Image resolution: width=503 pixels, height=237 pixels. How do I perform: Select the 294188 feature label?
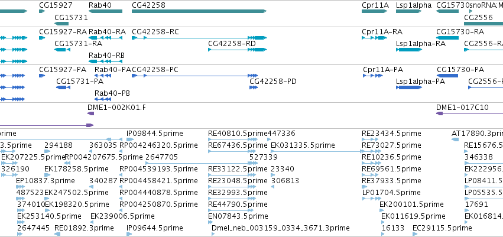tap(59, 145)
